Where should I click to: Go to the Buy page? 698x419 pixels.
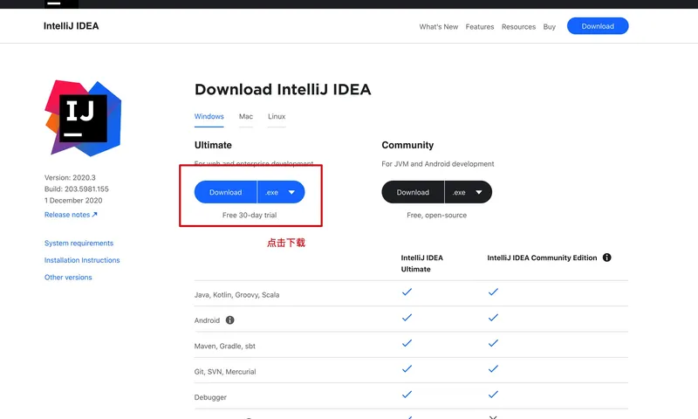pos(550,26)
